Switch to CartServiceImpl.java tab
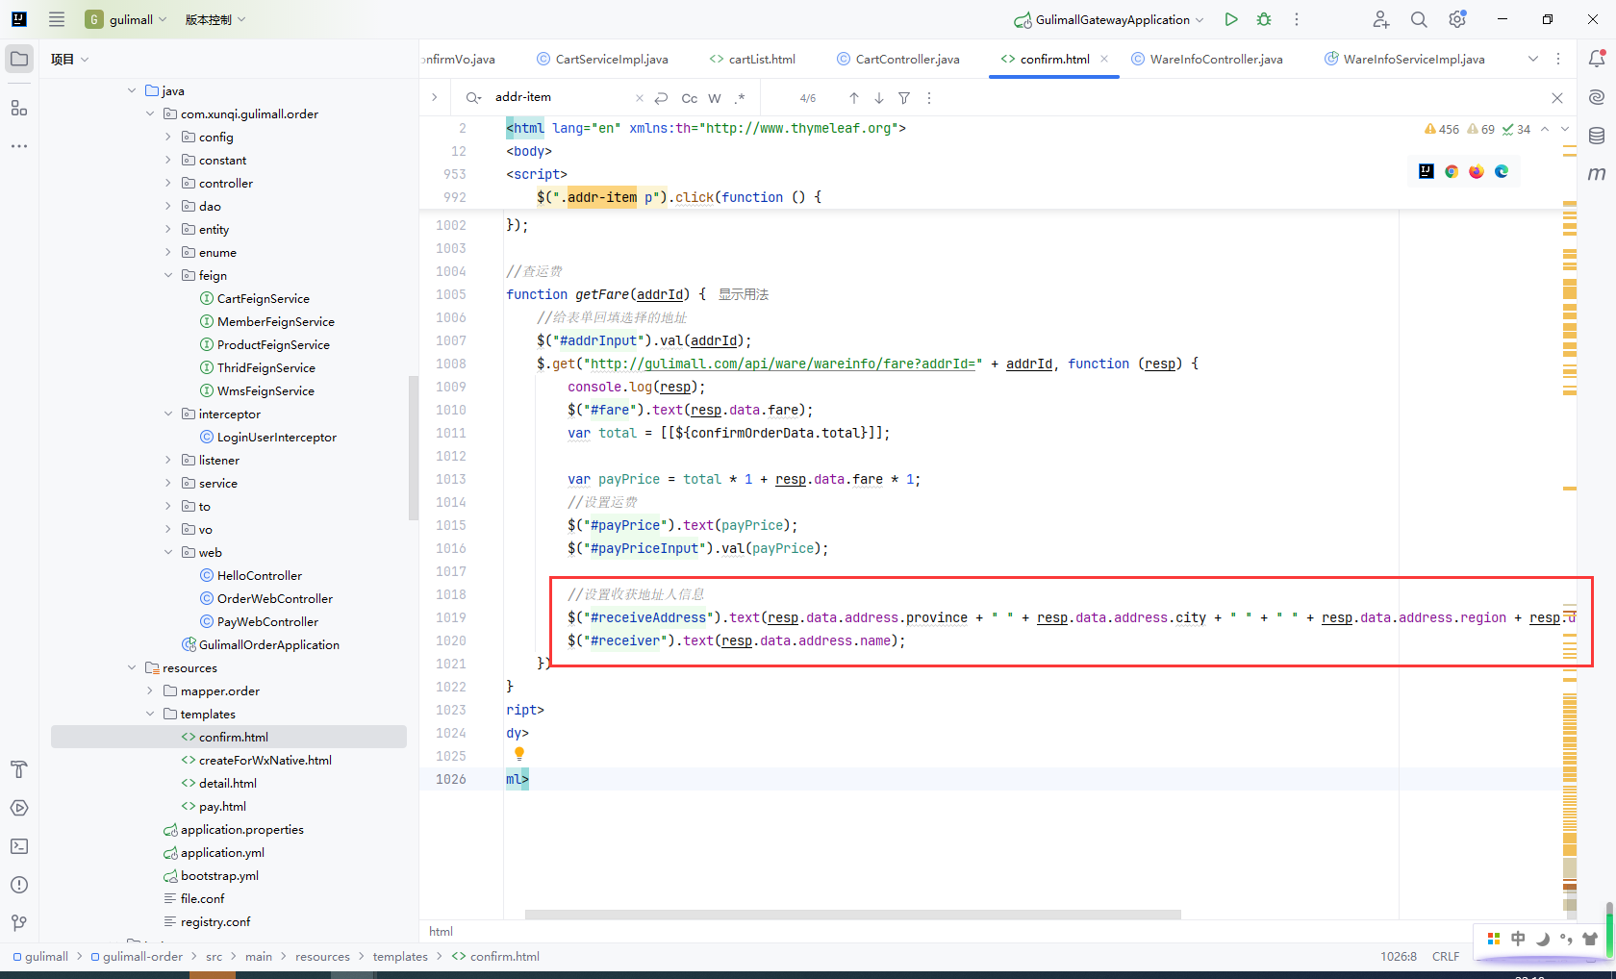1616x979 pixels. click(602, 59)
